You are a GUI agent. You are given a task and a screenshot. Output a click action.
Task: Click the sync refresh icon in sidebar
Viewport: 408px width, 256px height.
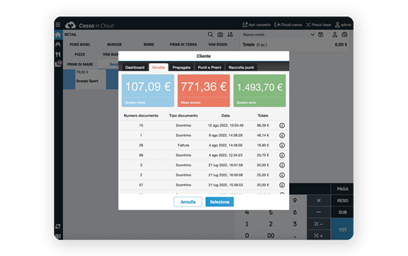click(x=58, y=226)
